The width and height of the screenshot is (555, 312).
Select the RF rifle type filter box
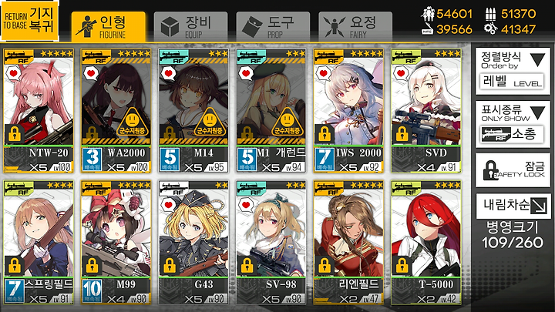(512, 134)
